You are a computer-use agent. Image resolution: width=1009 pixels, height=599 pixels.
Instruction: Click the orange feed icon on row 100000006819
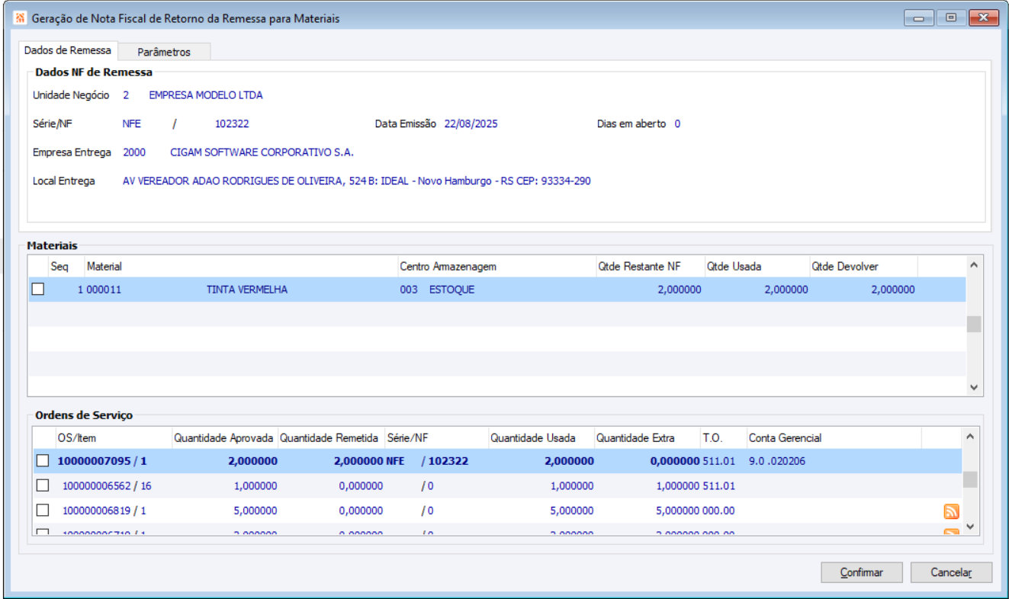coord(951,511)
